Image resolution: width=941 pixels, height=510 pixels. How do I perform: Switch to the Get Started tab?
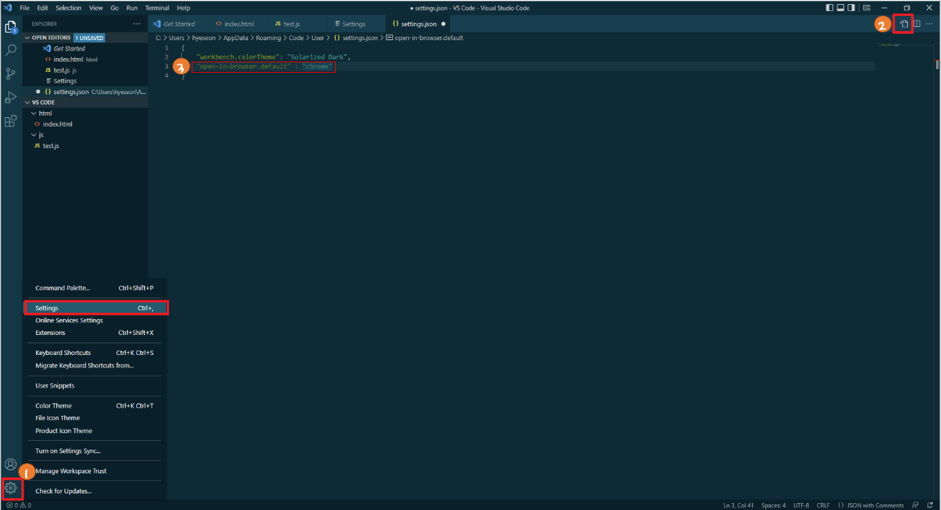coord(179,24)
